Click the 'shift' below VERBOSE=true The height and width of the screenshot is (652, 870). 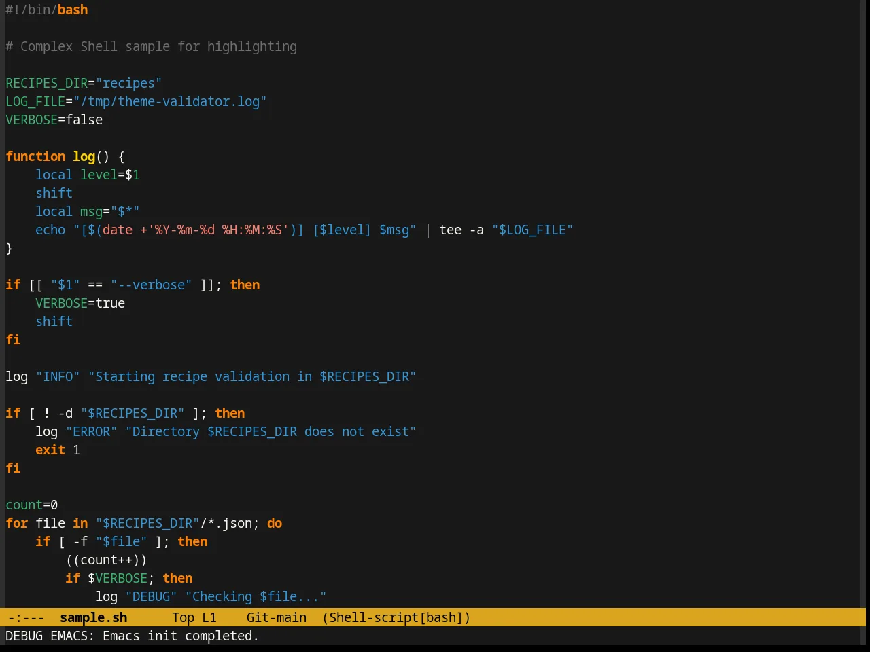(x=54, y=321)
